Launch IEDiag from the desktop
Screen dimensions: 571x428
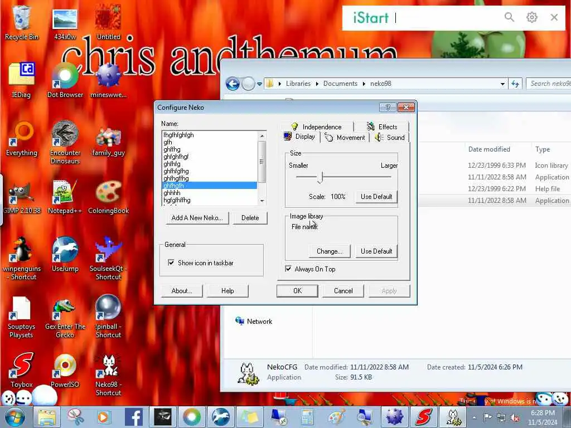coord(21,80)
